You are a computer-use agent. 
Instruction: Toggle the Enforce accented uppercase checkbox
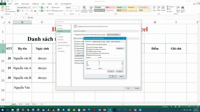click(x=75, y=51)
